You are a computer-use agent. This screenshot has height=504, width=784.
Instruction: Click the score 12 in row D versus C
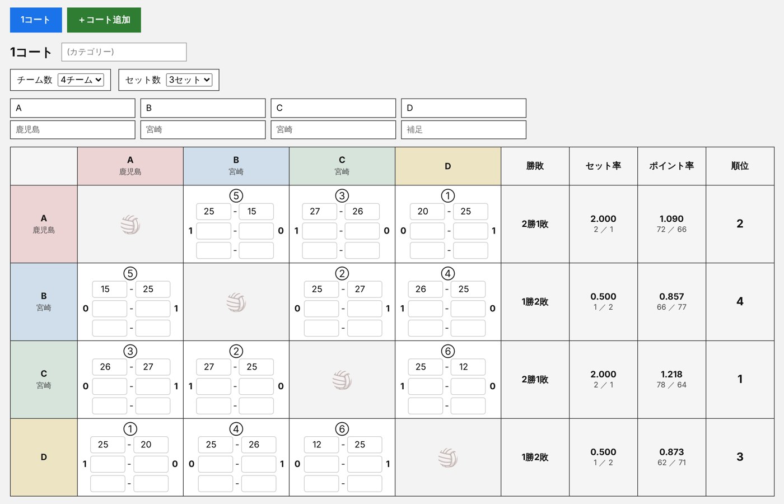click(x=321, y=445)
